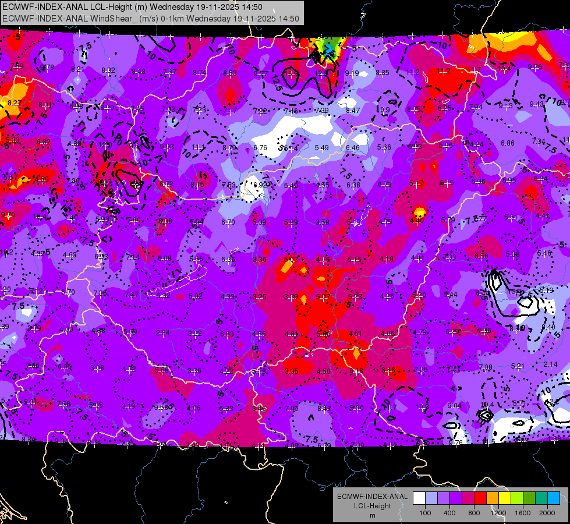Viewport: 570px width, 524px height.
Task: Click the legend tick value '400'
Action: (449, 513)
